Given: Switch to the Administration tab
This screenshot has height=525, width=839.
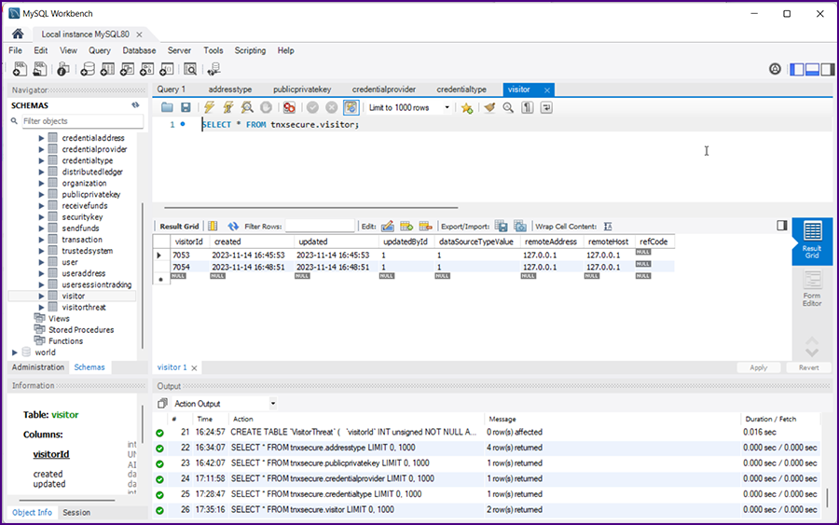Looking at the screenshot, I should click(37, 367).
